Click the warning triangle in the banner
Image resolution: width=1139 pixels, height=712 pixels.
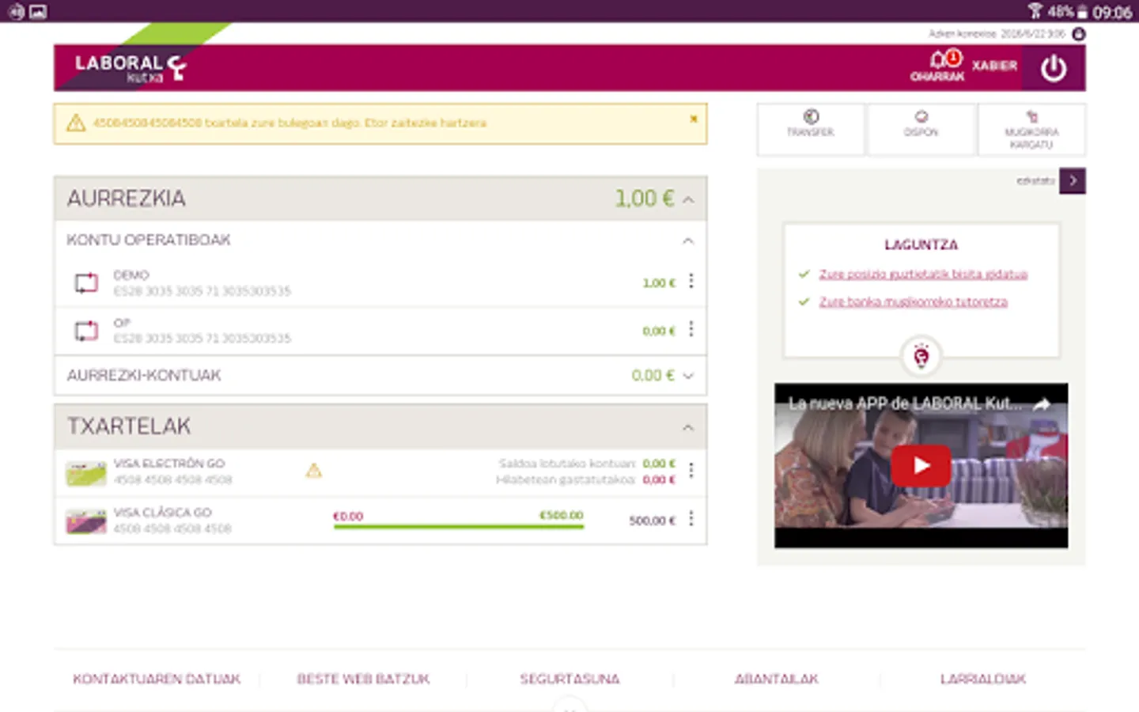(x=76, y=123)
